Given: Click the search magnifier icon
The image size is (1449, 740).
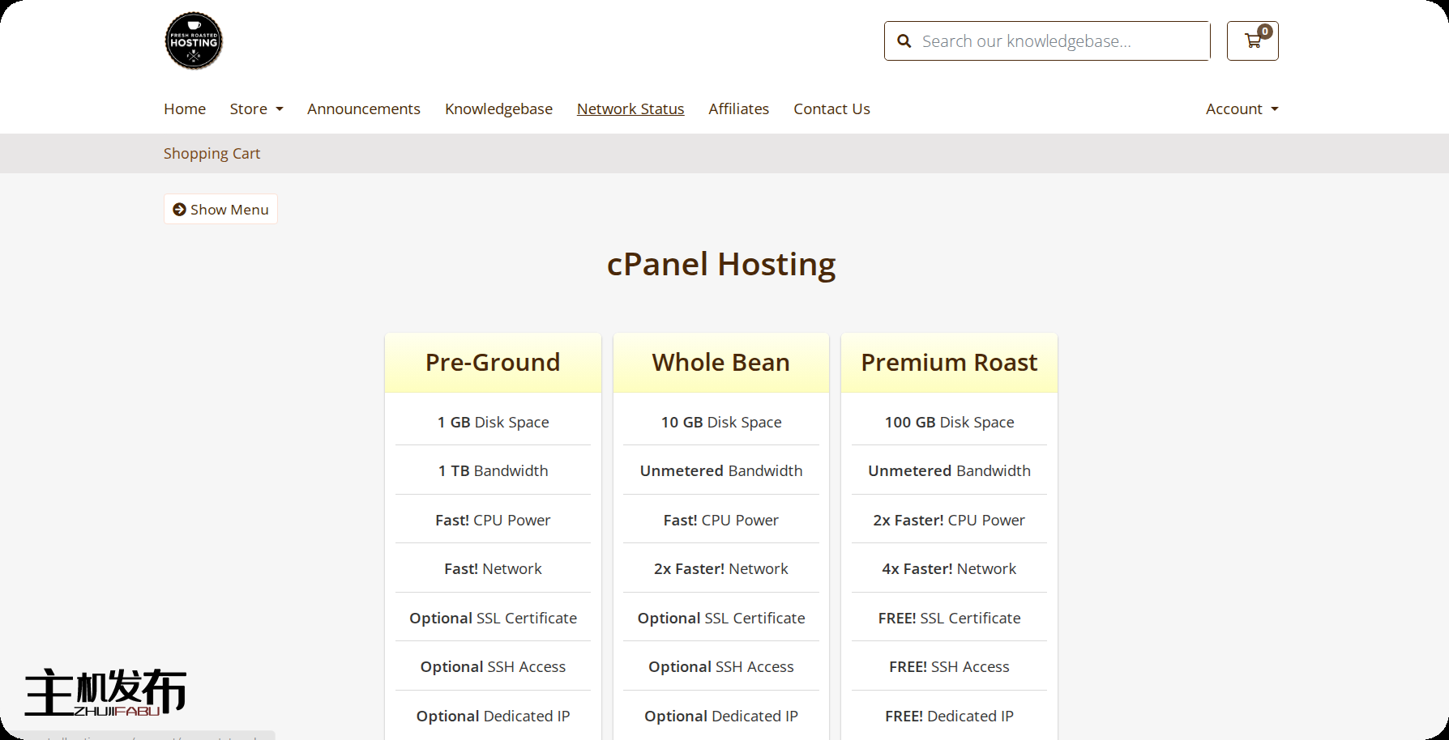Looking at the screenshot, I should click(904, 41).
